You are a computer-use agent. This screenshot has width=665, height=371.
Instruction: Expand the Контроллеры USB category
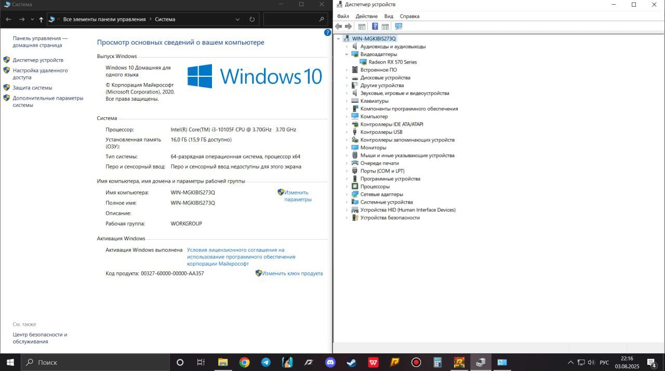347,132
